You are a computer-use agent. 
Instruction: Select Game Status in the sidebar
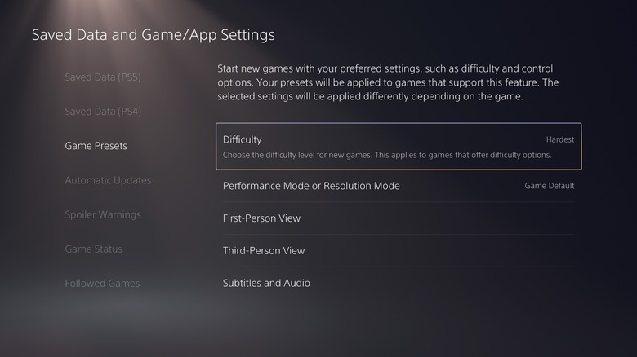pos(93,249)
